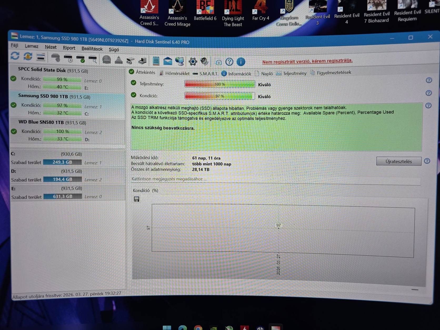Open the Resident Evil 7 Biohazard shortcut
The image size is (440, 330).
(377, 12)
